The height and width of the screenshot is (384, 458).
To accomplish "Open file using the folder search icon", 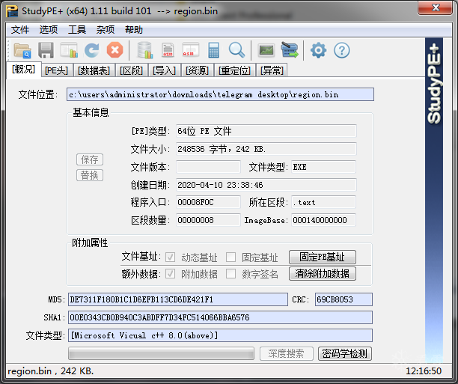I will click(x=22, y=51).
